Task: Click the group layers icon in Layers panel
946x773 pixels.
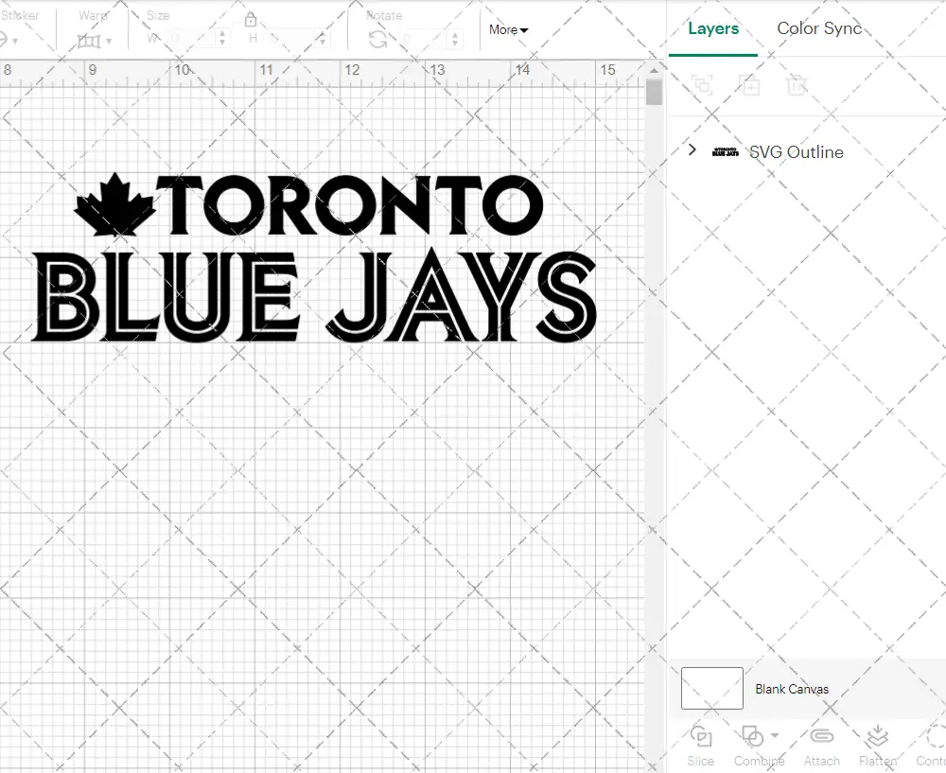Action: 700,85
